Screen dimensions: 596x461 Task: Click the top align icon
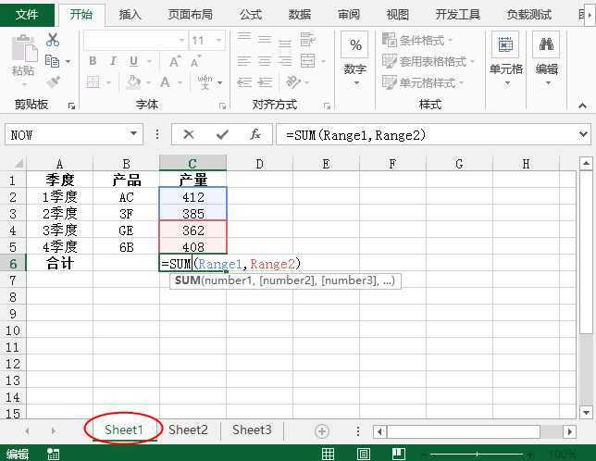point(244,37)
